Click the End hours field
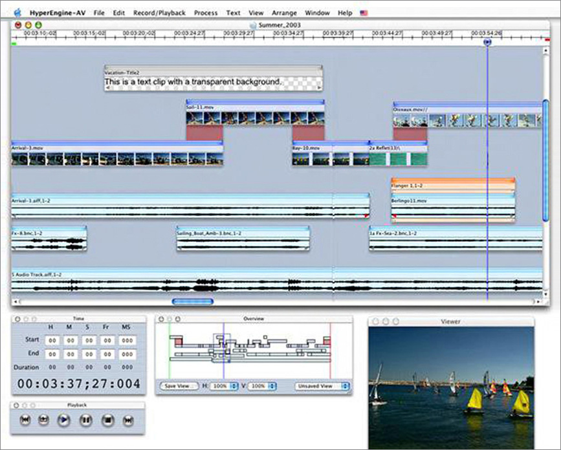The width and height of the screenshot is (561, 450). pyautogui.click(x=52, y=354)
